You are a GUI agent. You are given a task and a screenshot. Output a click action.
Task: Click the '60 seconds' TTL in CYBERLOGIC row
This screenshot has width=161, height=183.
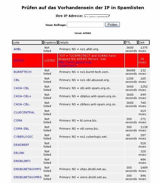tap(131, 137)
